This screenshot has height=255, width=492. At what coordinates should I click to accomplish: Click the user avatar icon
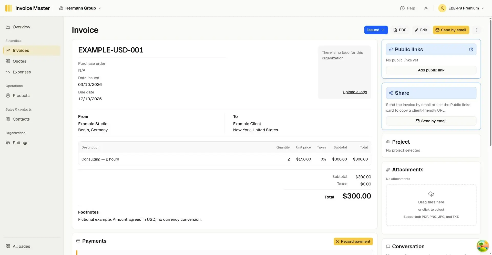click(x=442, y=8)
